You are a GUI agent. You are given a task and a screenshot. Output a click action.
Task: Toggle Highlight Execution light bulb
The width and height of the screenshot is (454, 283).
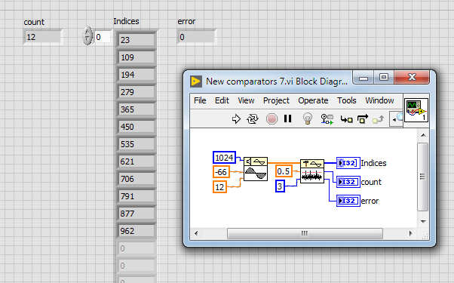(x=308, y=118)
